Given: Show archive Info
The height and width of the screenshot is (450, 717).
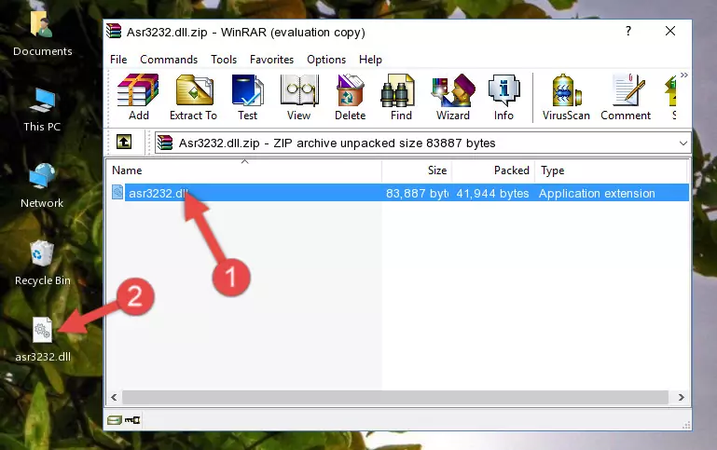Looking at the screenshot, I should 503,97.
